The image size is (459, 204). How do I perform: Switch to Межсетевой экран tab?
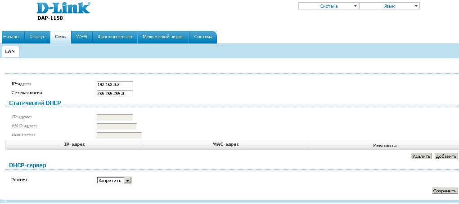(x=163, y=37)
